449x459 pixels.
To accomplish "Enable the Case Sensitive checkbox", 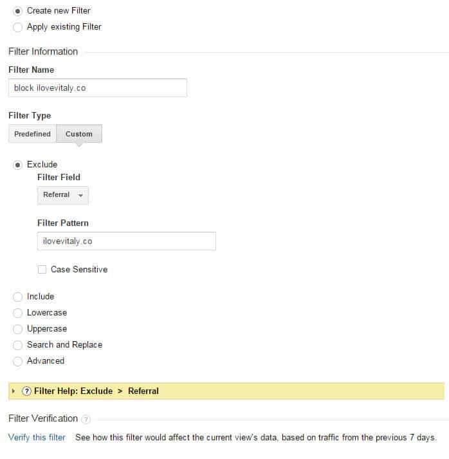I will tap(42, 269).
